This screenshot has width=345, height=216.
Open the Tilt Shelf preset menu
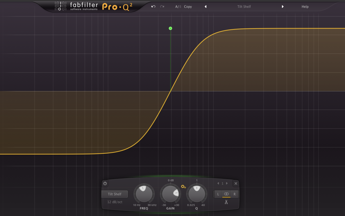click(x=244, y=7)
